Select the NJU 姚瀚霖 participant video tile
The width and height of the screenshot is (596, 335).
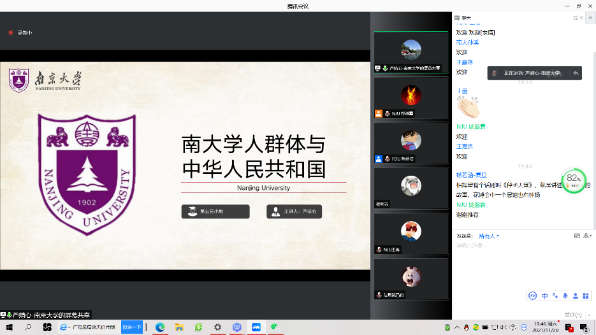click(x=411, y=97)
